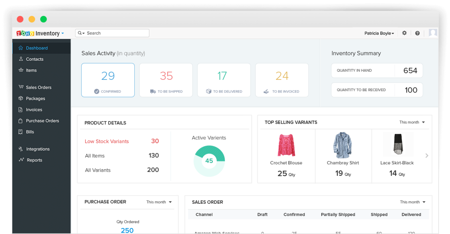This screenshot has width=450, height=234.
Task: Switch to the Dashboard view
Action: pos(36,48)
